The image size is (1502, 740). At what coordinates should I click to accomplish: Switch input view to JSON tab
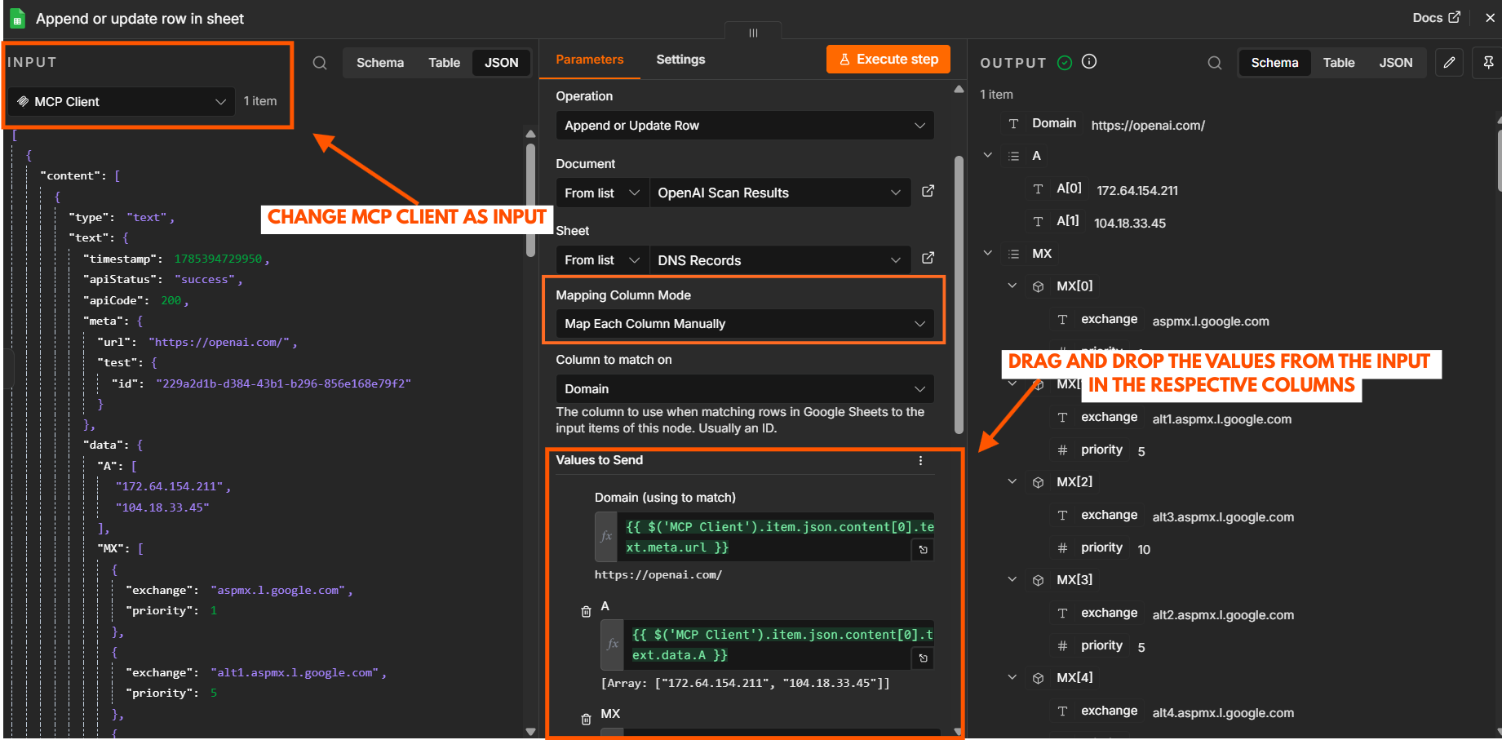502,63
